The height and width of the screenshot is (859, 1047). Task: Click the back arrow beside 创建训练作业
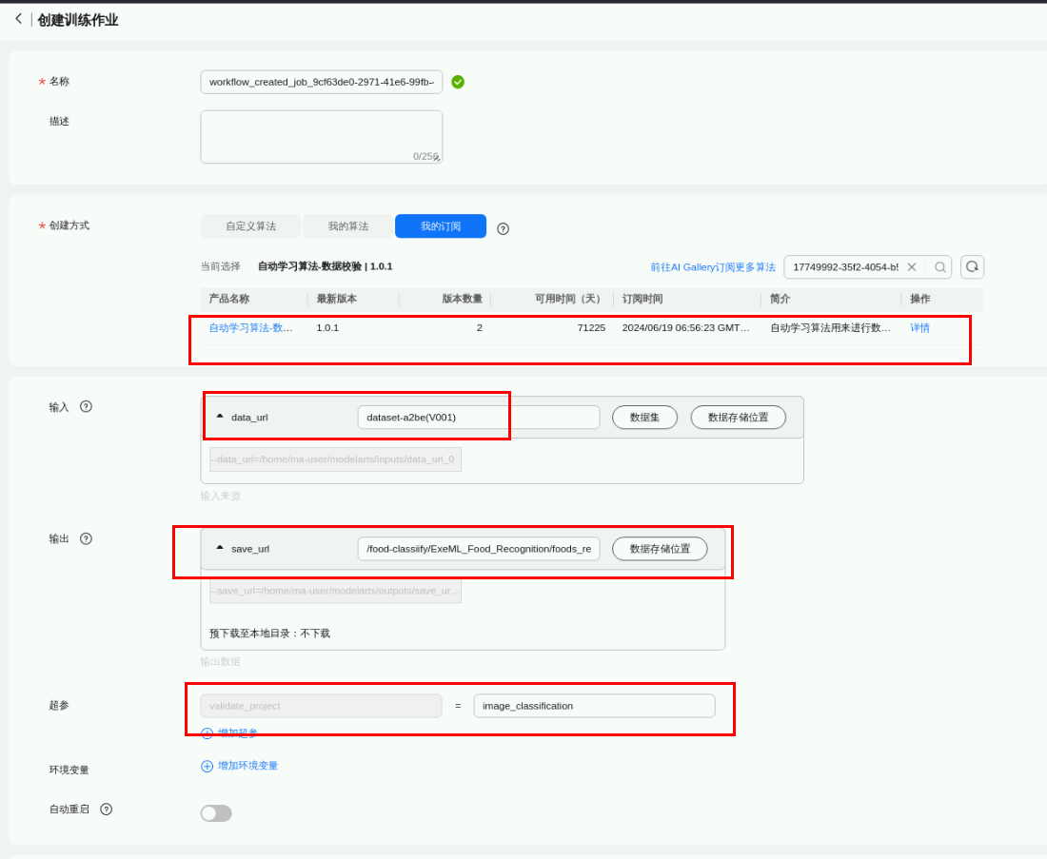[x=18, y=19]
